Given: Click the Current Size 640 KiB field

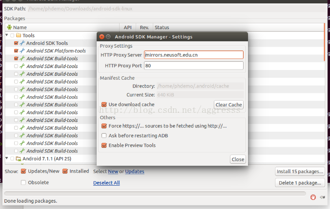Looking at the screenshot, I should click(200, 95).
